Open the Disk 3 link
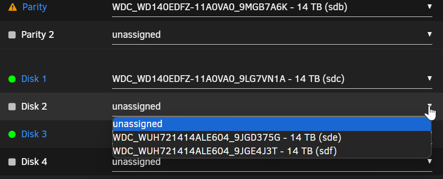The height and width of the screenshot is (179, 443). [34, 134]
